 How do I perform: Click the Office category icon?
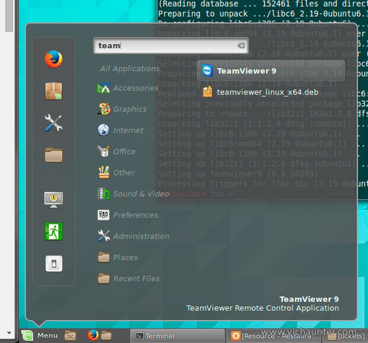(104, 151)
